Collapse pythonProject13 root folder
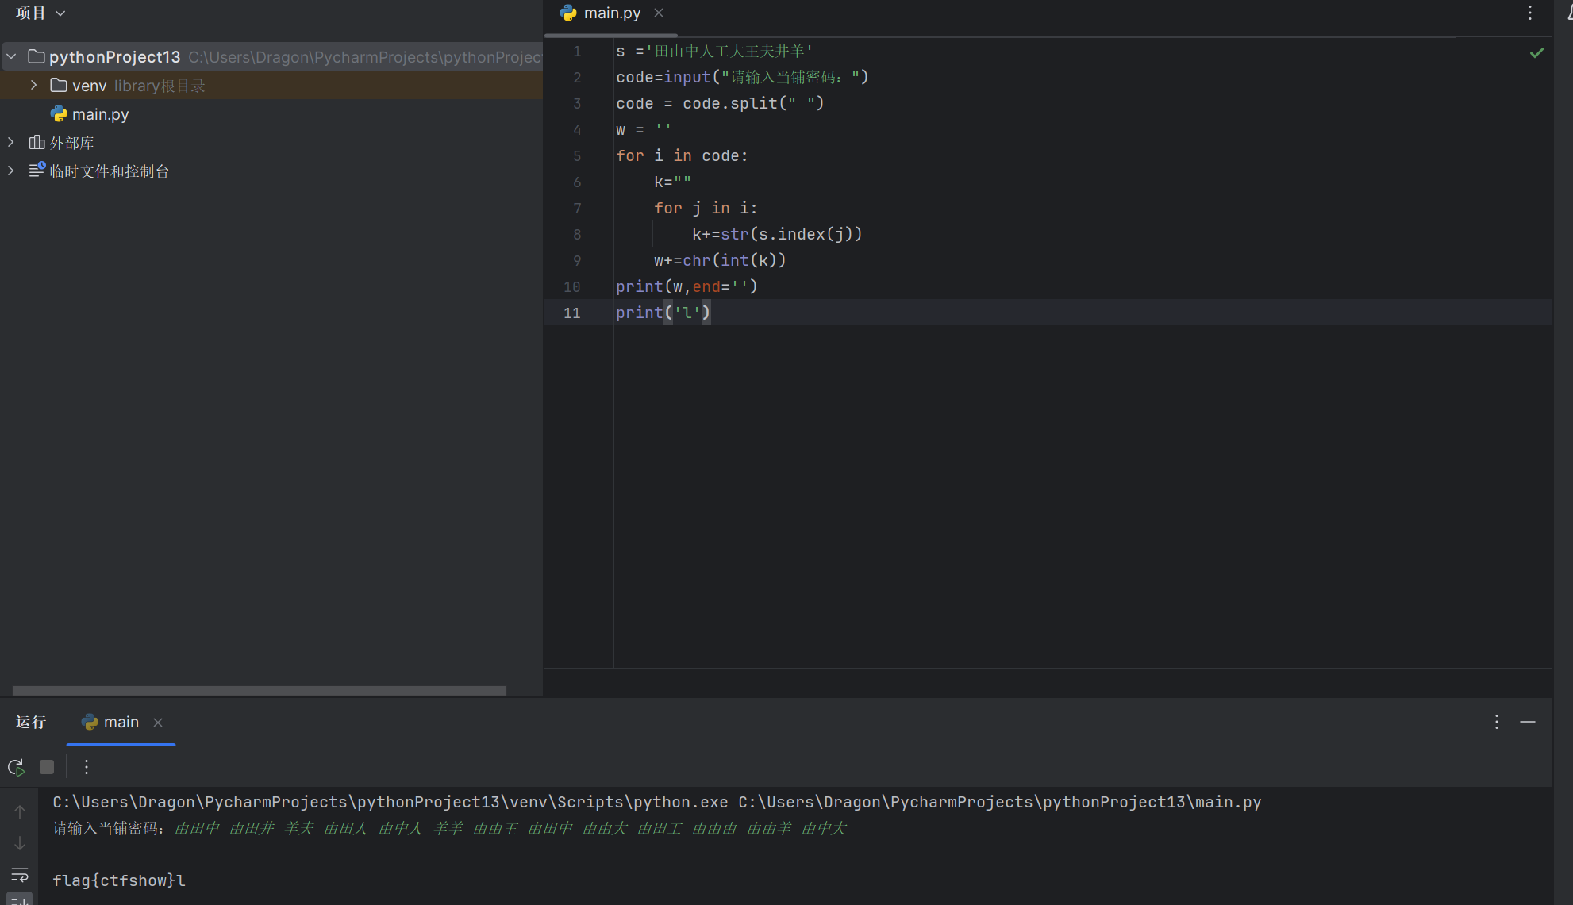 coord(11,57)
